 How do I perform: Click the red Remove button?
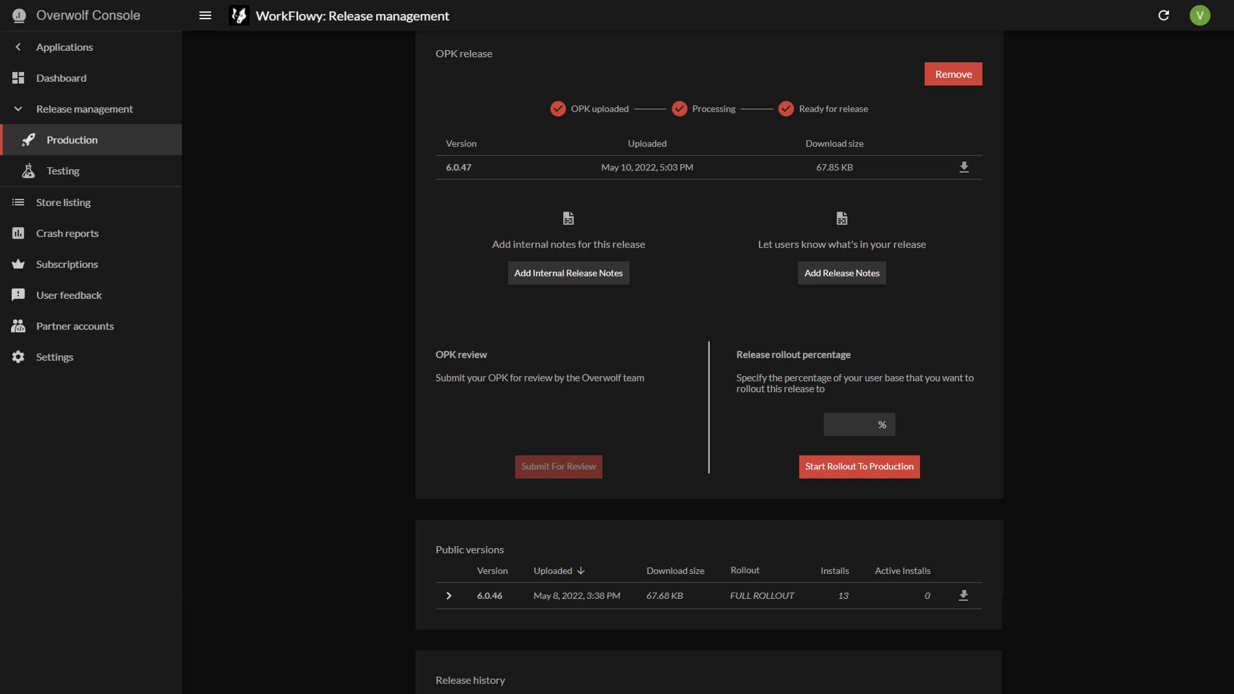(953, 74)
